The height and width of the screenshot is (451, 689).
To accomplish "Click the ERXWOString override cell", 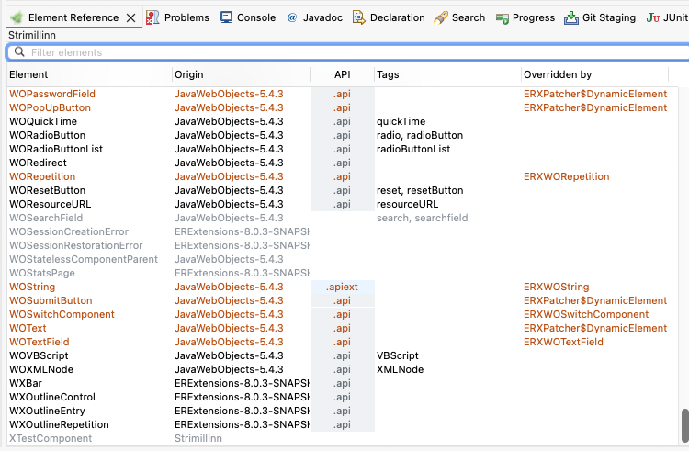I will (557, 287).
